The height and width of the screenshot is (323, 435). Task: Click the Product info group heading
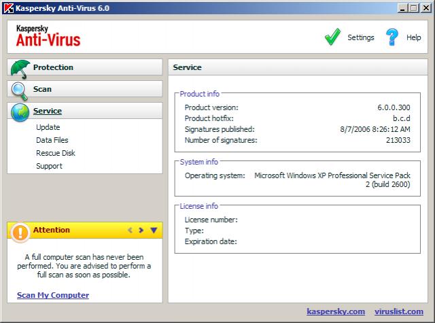click(199, 94)
